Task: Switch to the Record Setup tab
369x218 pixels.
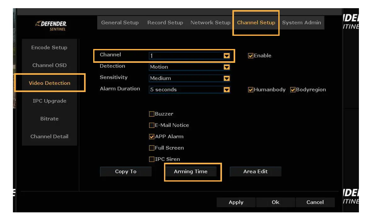Action: tap(165, 23)
